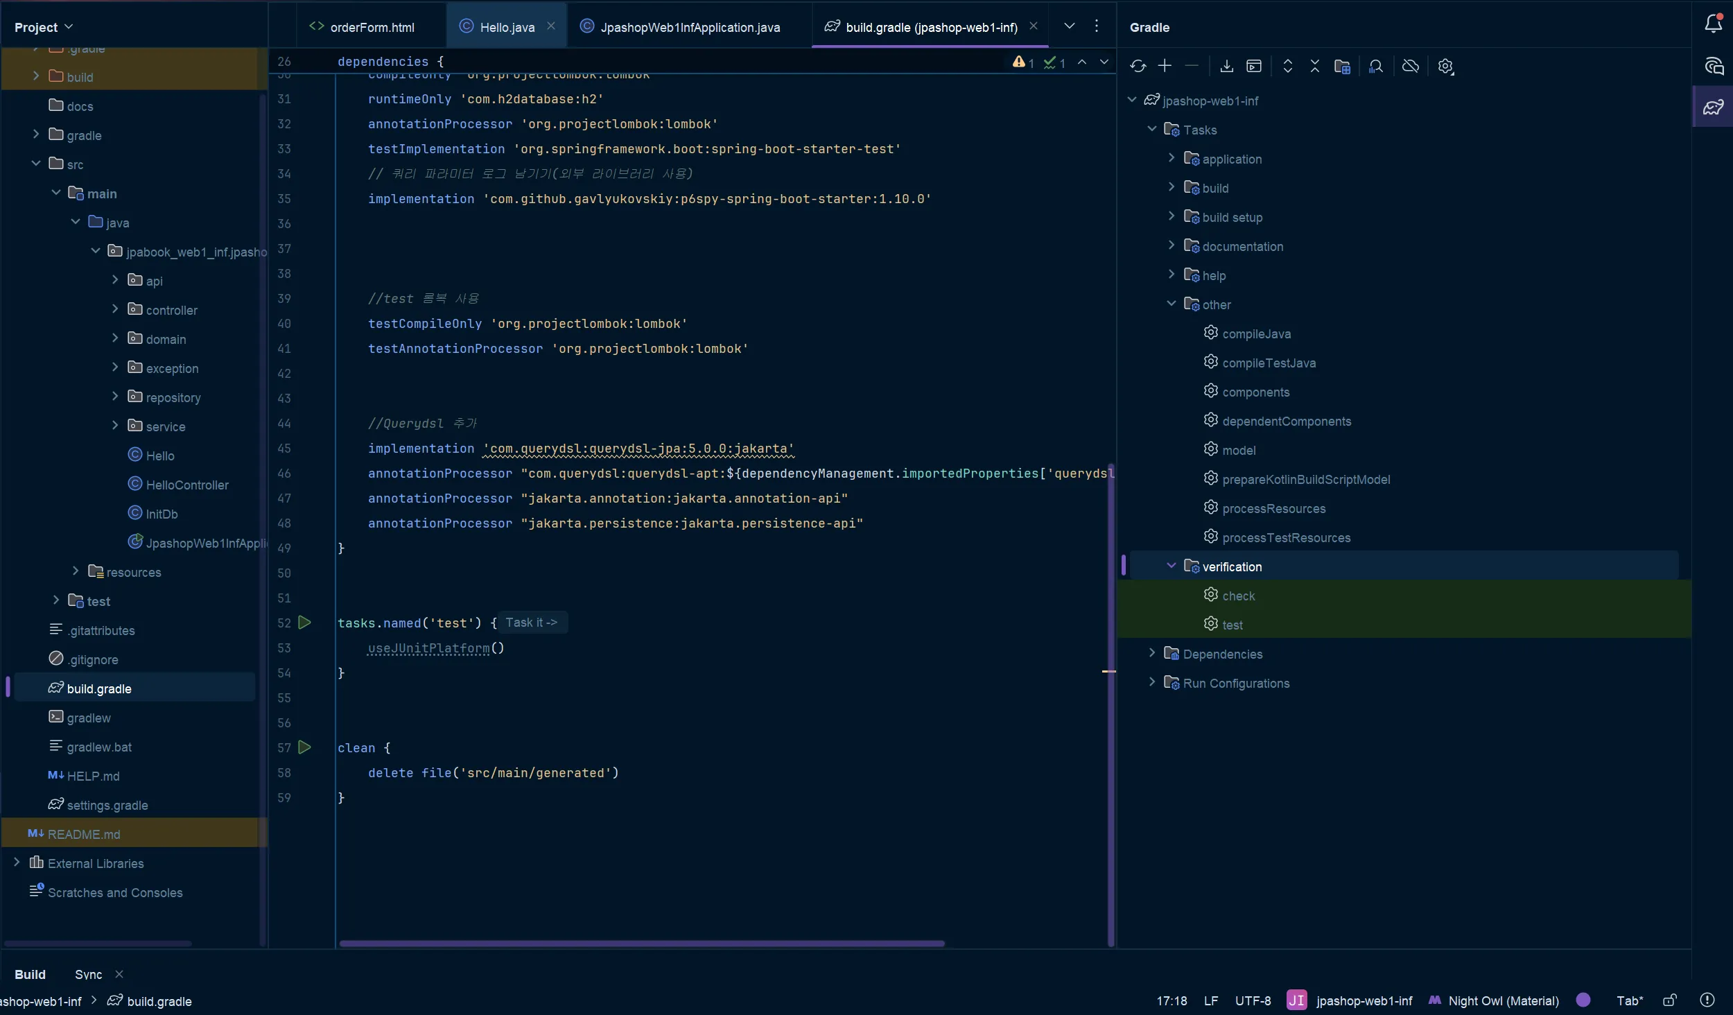Open the Project view dropdown menu

tap(42, 26)
